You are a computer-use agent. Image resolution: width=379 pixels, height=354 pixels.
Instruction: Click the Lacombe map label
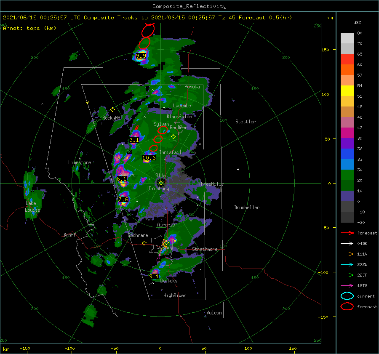[182, 106]
